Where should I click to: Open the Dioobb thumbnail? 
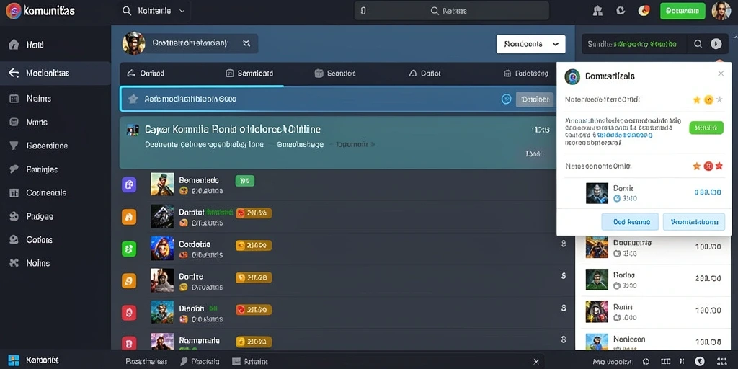click(162, 312)
